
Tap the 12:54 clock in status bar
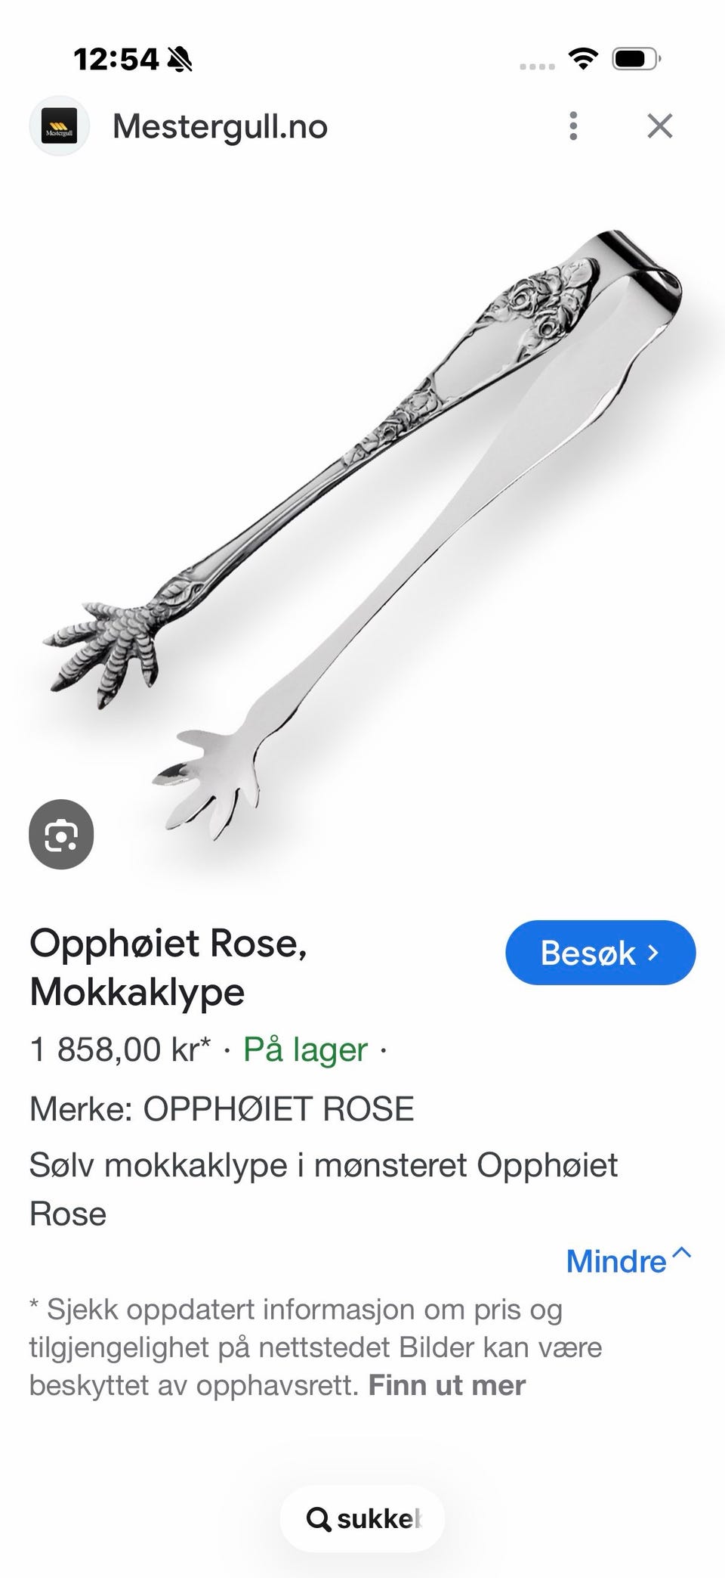coord(116,59)
